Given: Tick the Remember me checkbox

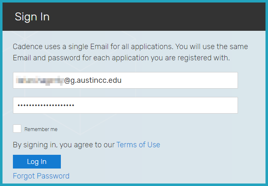Looking at the screenshot, I should pyautogui.click(x=17, y=129).
